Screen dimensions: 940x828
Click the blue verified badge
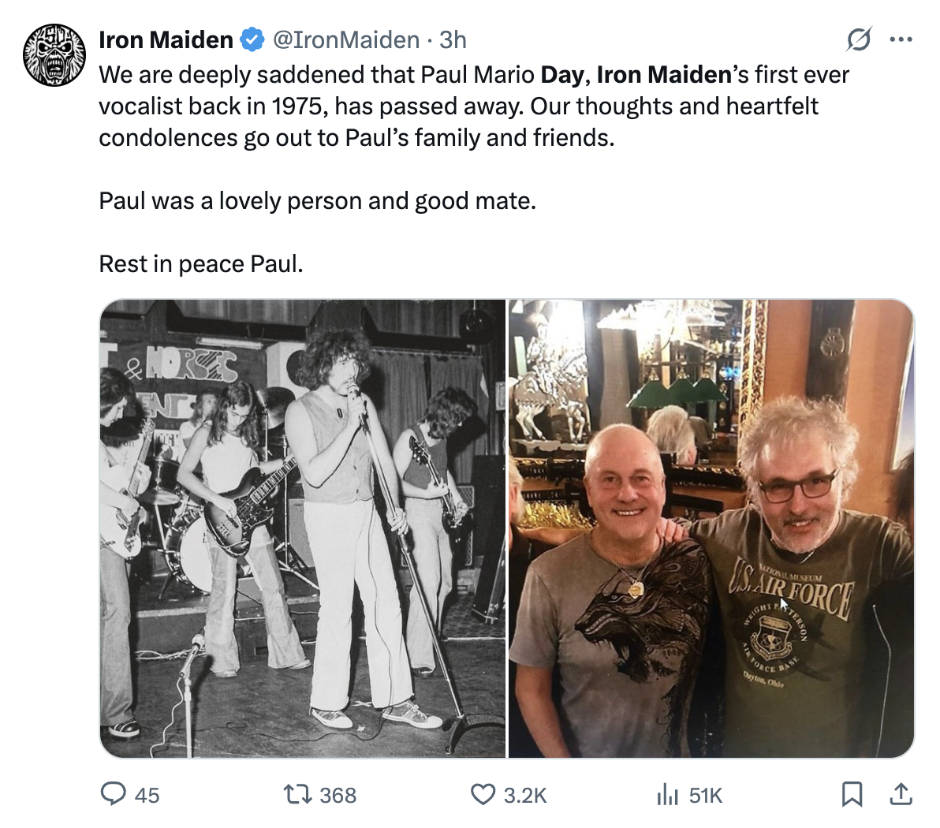(252, 39)
